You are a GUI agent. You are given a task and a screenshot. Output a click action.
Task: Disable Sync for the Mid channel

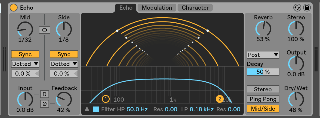25,54
